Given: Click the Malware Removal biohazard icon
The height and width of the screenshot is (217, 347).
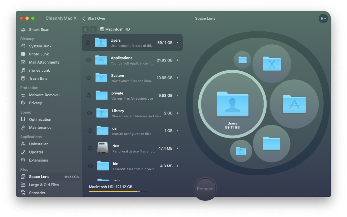Looking at the screenshot, I should pos(23,95).
